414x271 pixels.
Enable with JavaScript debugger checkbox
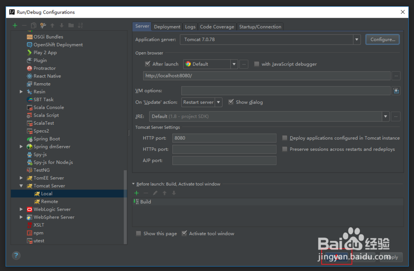tap(256, 64)
